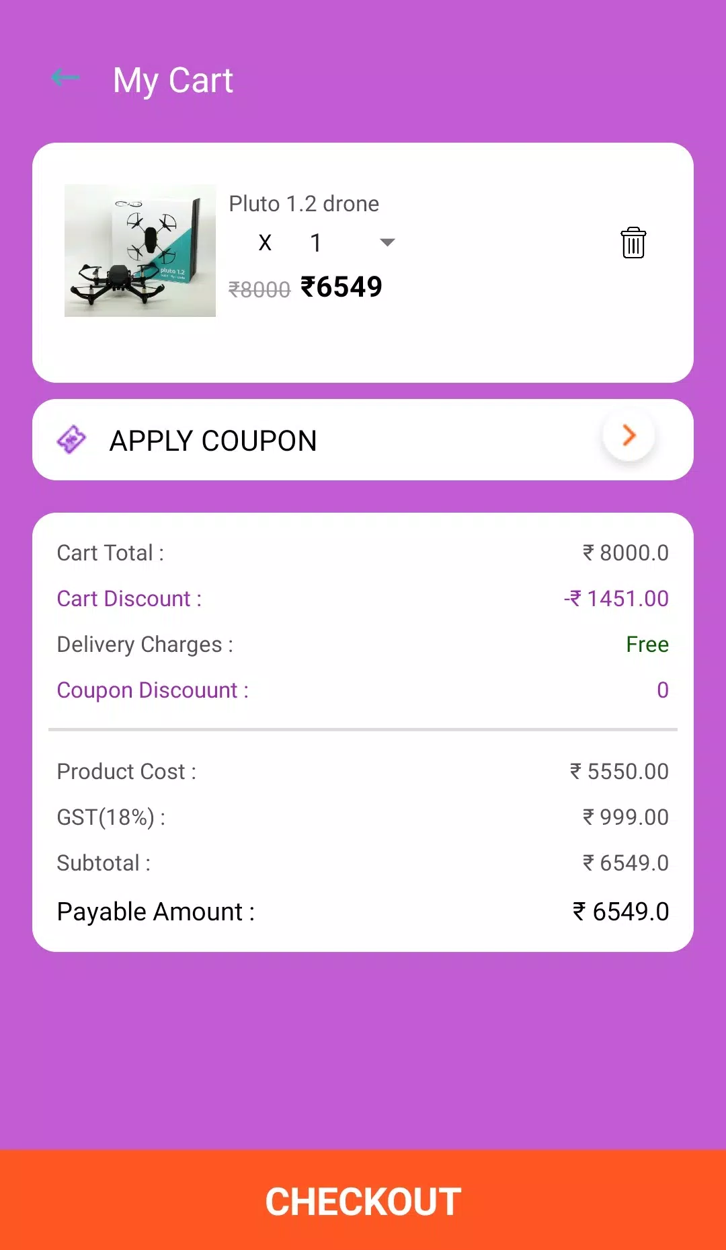Go back using the arrow icon
This screenshot has width=726, height=1250.
[65, 78]
